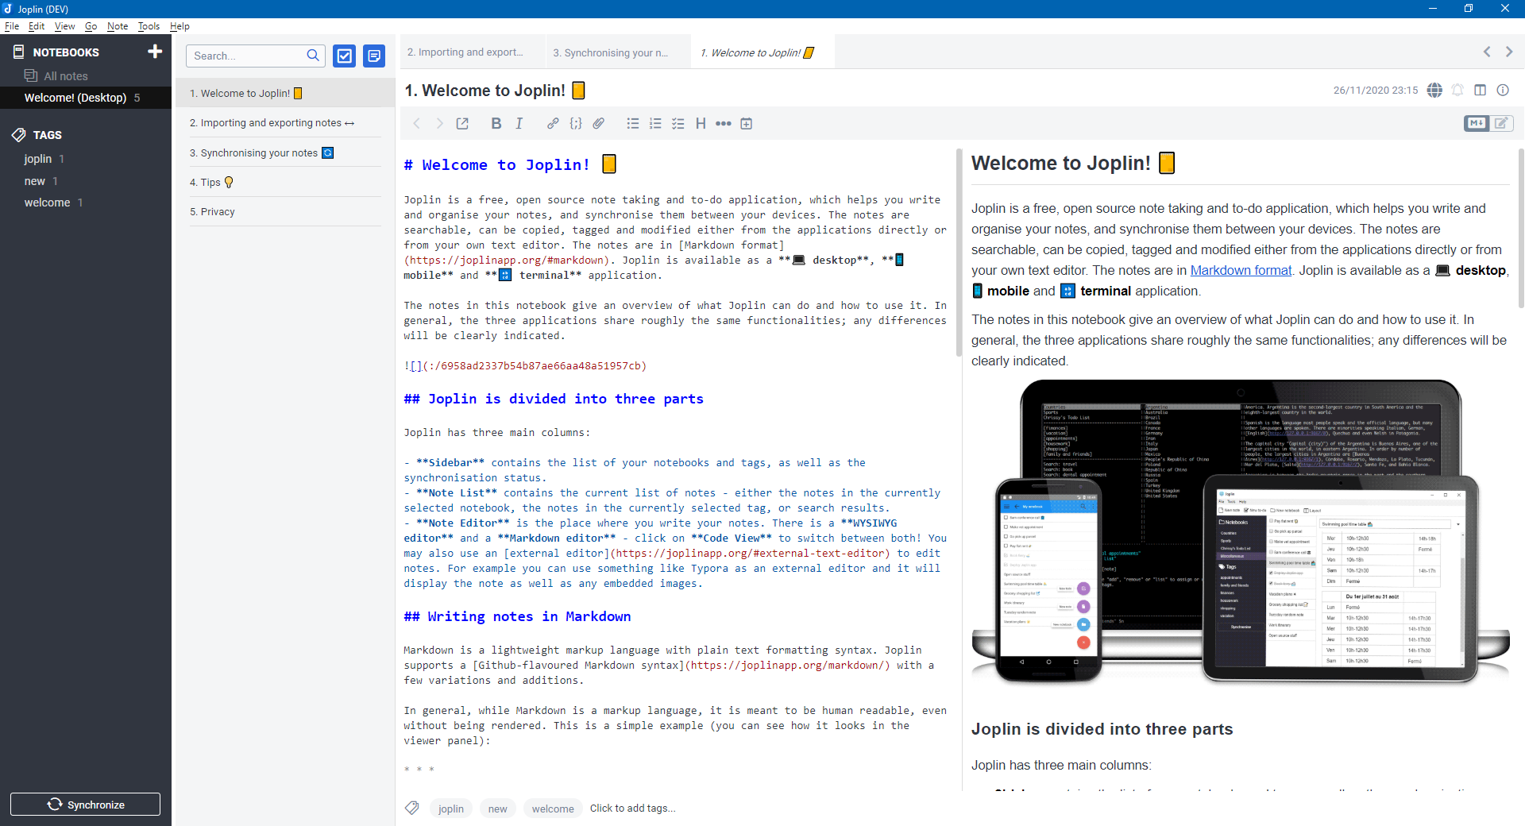
Task: Open note 2. Importing and exporting notes
Action: pyautogui.click(x=285, y=122)
